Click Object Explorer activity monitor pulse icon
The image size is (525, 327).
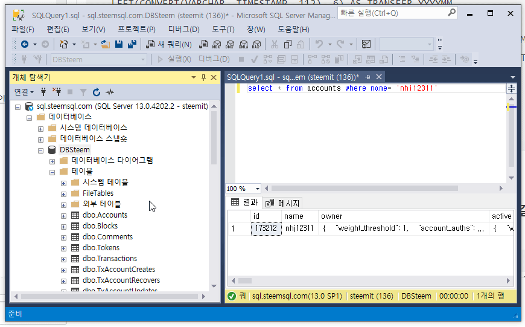click(x=110, y=92)
